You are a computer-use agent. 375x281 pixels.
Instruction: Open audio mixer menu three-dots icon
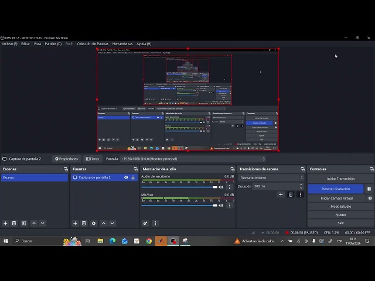coord(155,223)
